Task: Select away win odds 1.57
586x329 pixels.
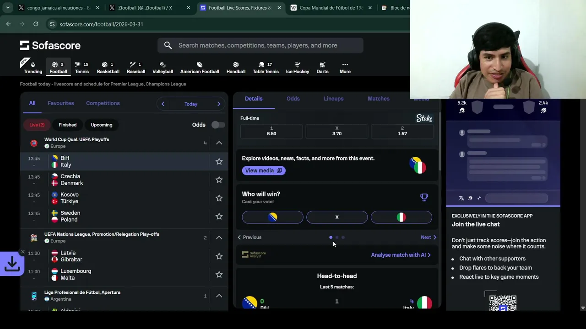Action: (402, 131)
